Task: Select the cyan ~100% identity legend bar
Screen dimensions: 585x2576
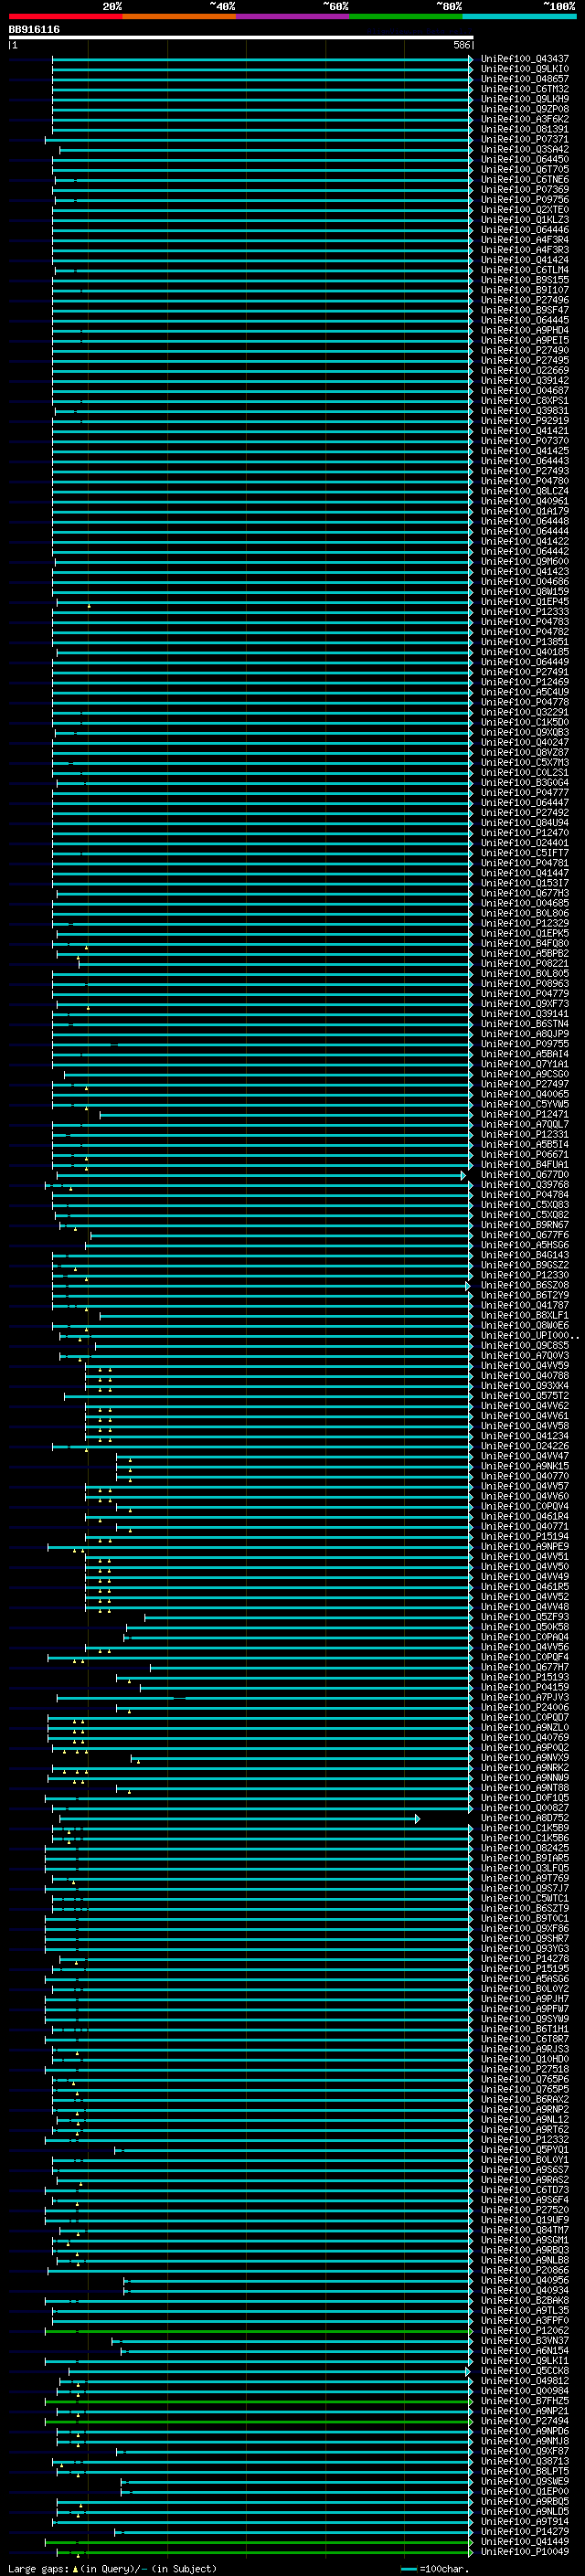Action: [x=519, y=16]
